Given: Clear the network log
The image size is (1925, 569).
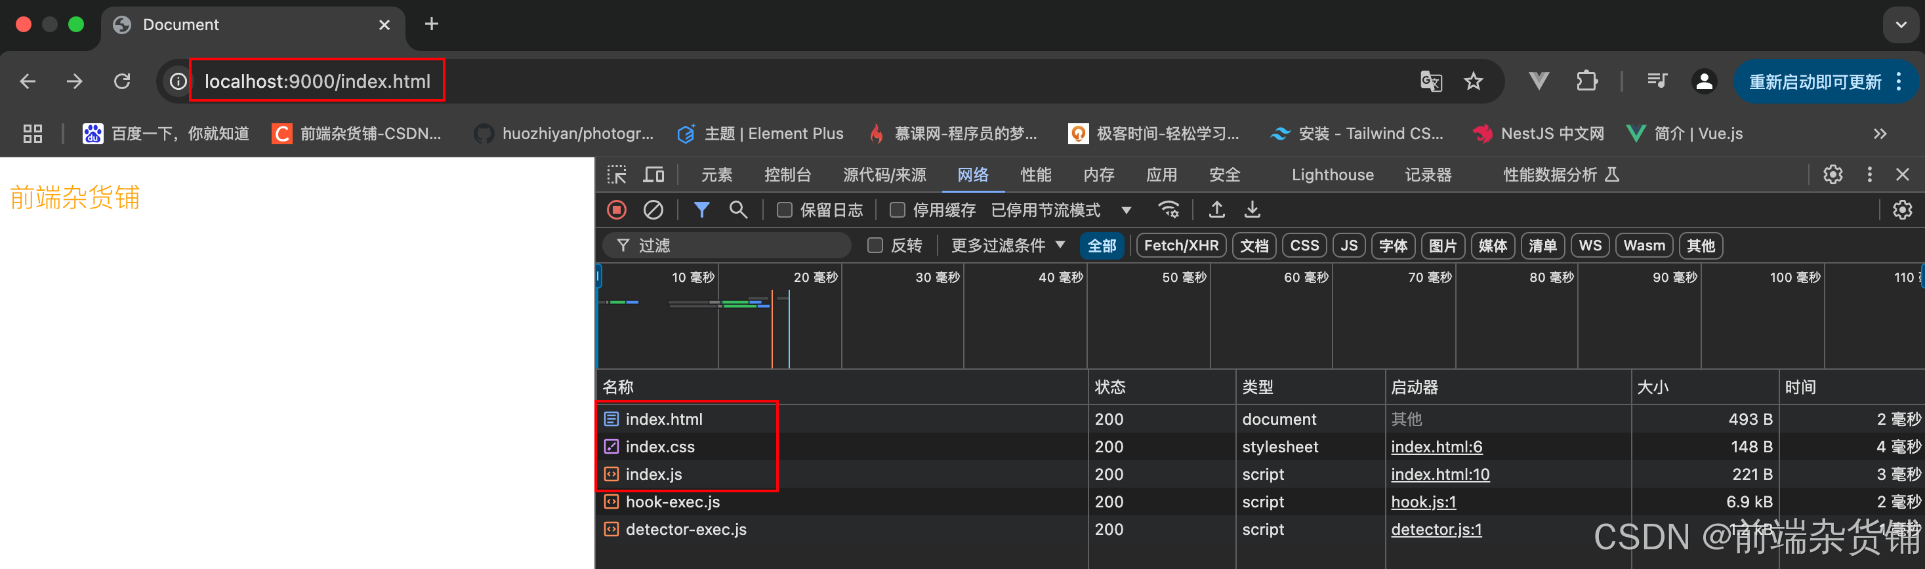Looking at the screenshot, I should pos(653,210).
